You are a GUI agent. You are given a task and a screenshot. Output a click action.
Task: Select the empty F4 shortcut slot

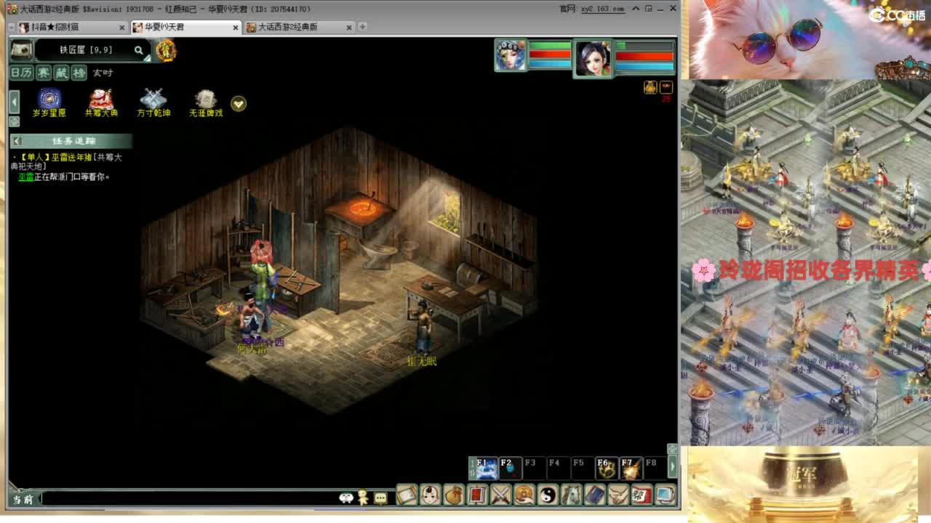(x=559, y=468)
